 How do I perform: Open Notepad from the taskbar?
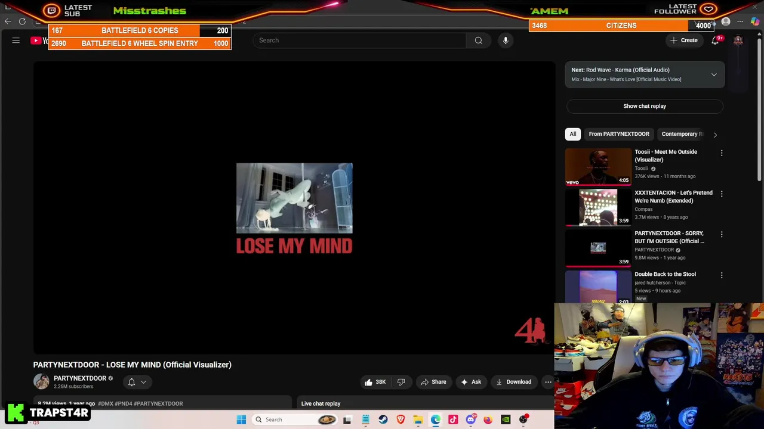click(365, 419)
